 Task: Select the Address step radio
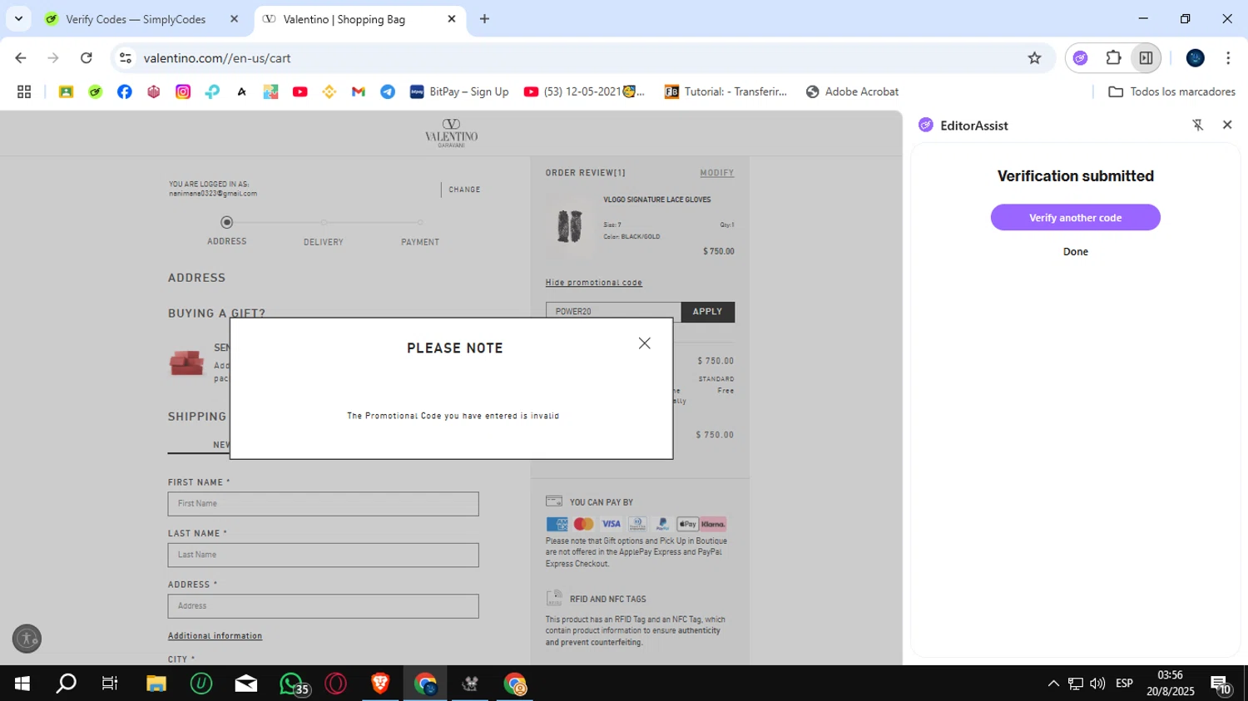(x=226, y=222)
